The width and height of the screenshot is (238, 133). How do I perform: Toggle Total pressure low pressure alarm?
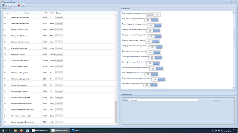pyautogui.click(x=151, y=20)
